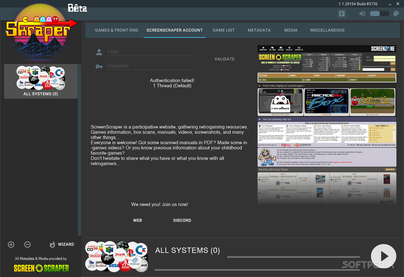
Task: Switch to the Game List tab
Action: (x=224, y=30)
